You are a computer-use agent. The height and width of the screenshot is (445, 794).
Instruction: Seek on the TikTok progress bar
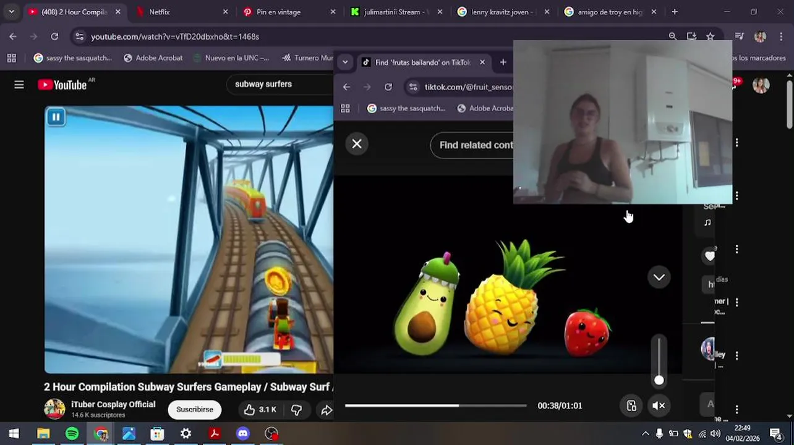[x=436, y=405]
